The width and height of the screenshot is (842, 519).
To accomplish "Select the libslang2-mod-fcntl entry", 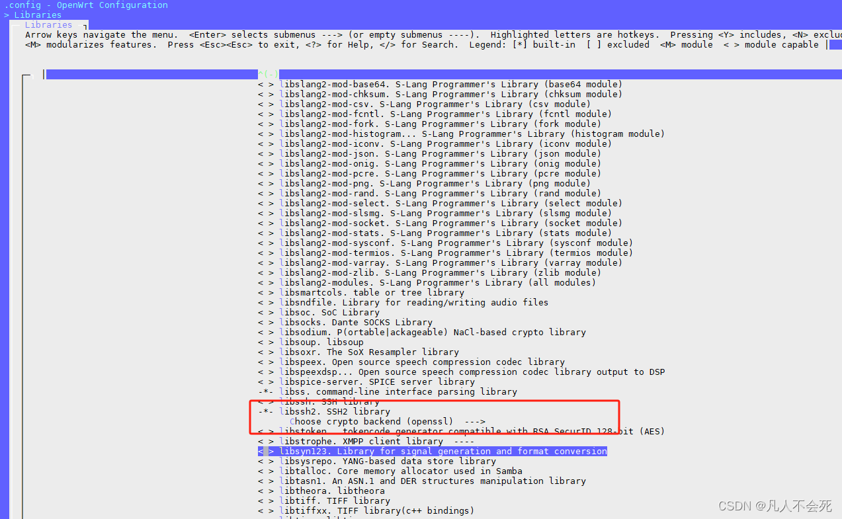I will (x=435, y=114).
